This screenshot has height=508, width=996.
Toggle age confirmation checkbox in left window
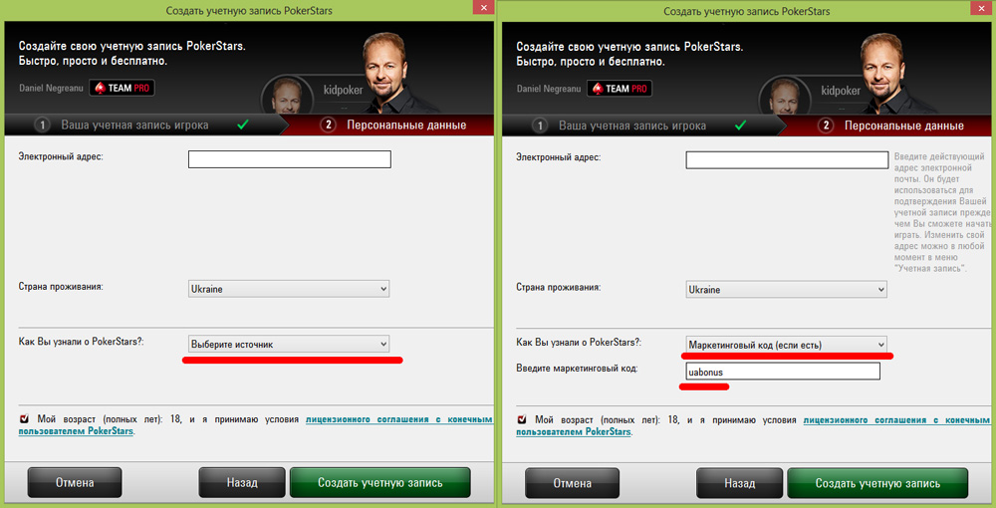pyautogui.click(x=24, y=419)
